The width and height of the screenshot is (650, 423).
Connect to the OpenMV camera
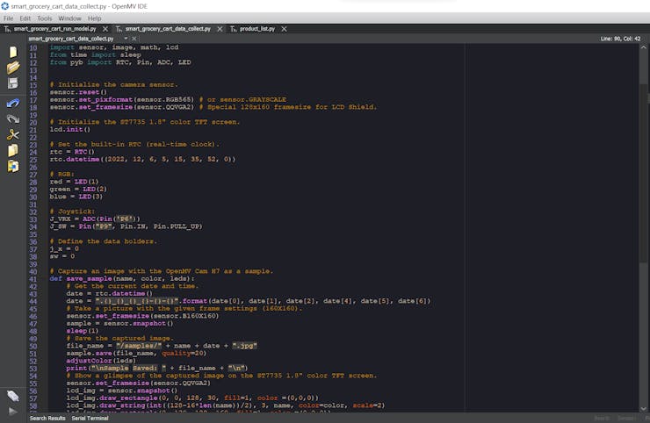(12, 396)
